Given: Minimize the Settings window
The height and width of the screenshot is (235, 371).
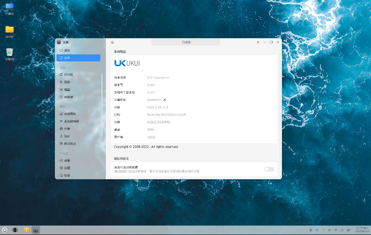Looking at the screenshot, I should (265, 42).
